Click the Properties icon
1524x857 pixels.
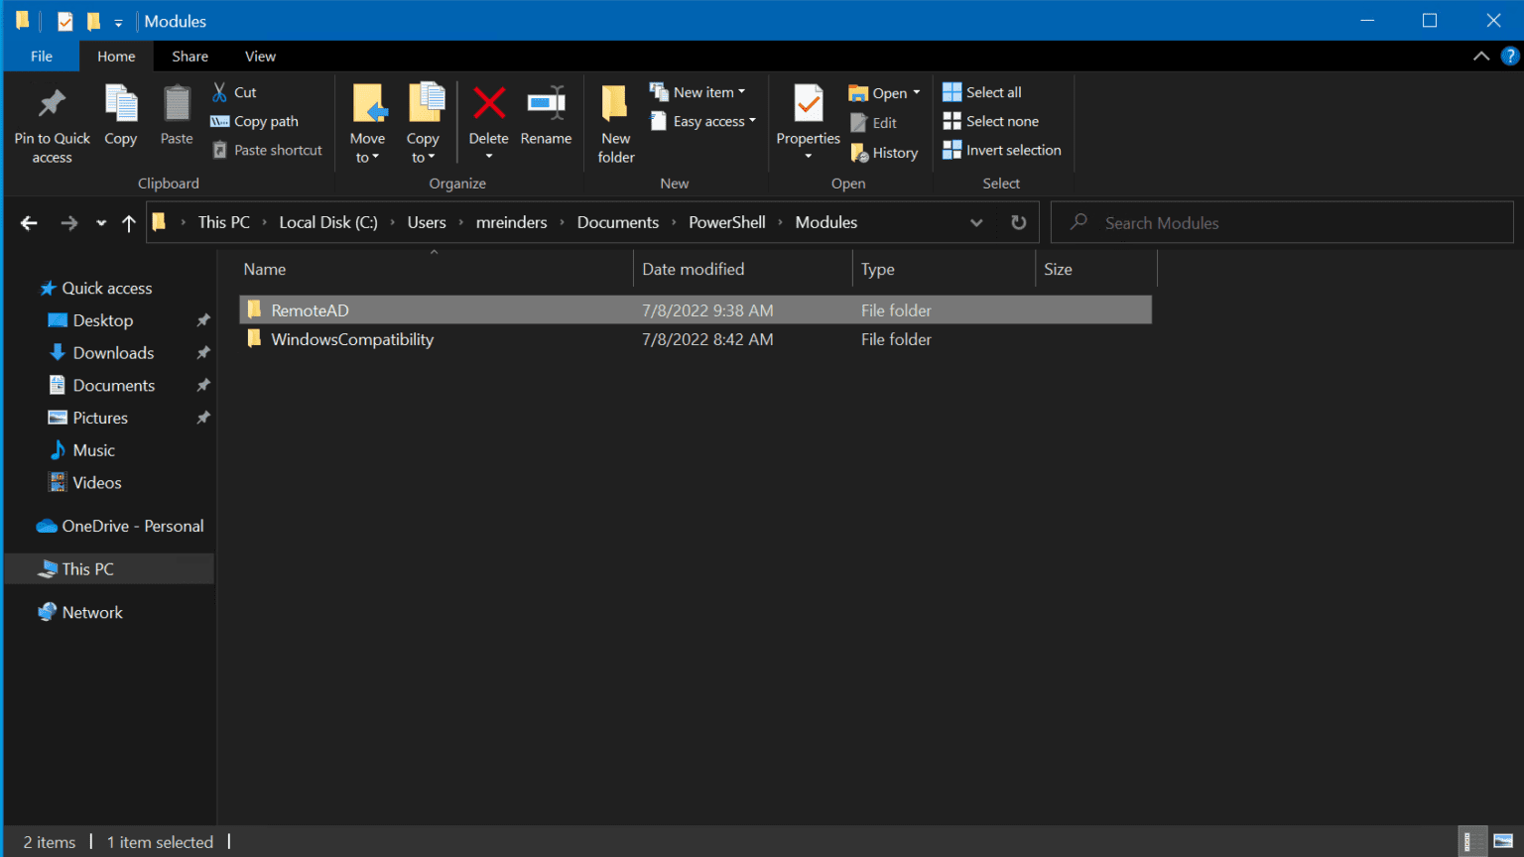pyautogui.click(x=807, y=112)
